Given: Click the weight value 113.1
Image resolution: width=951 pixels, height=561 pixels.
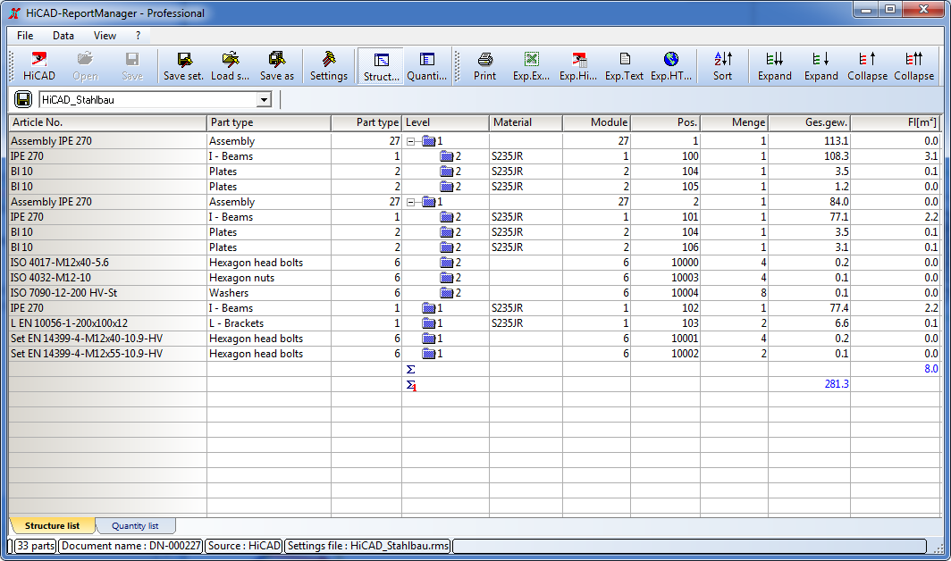Looking at the screenshot, I should 837,141.
